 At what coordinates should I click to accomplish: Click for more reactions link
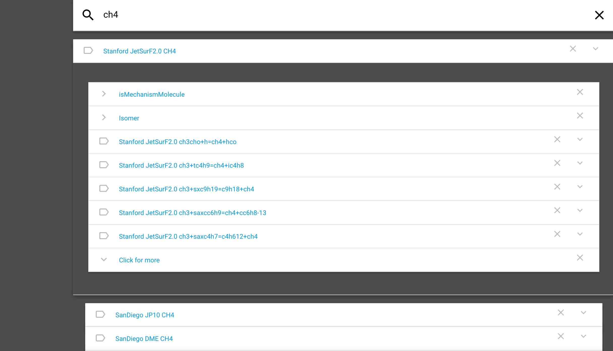click(139, 260)
